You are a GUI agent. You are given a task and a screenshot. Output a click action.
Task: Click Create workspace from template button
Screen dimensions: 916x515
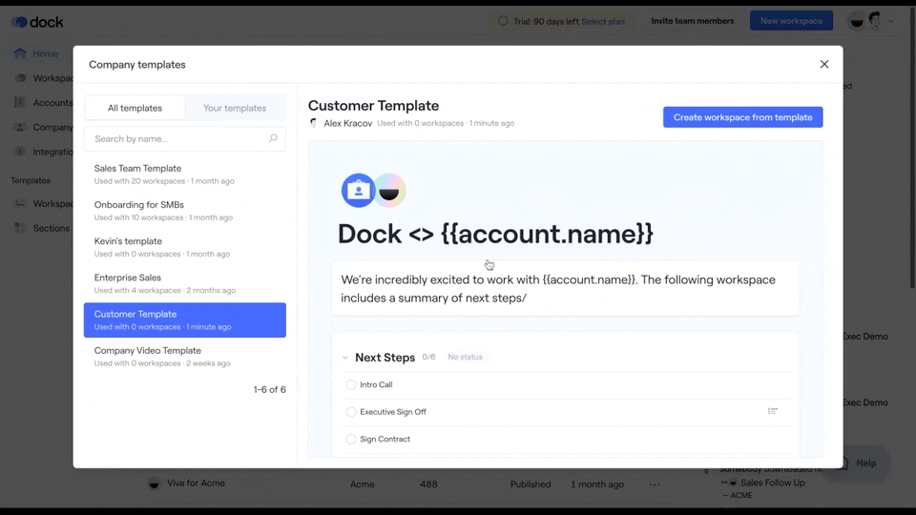[x=742, y=117]
